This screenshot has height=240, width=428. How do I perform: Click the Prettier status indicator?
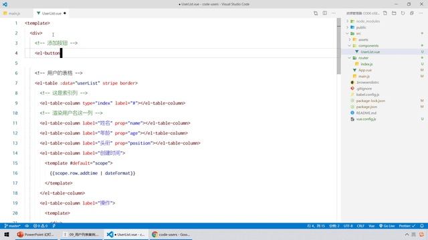407,226
